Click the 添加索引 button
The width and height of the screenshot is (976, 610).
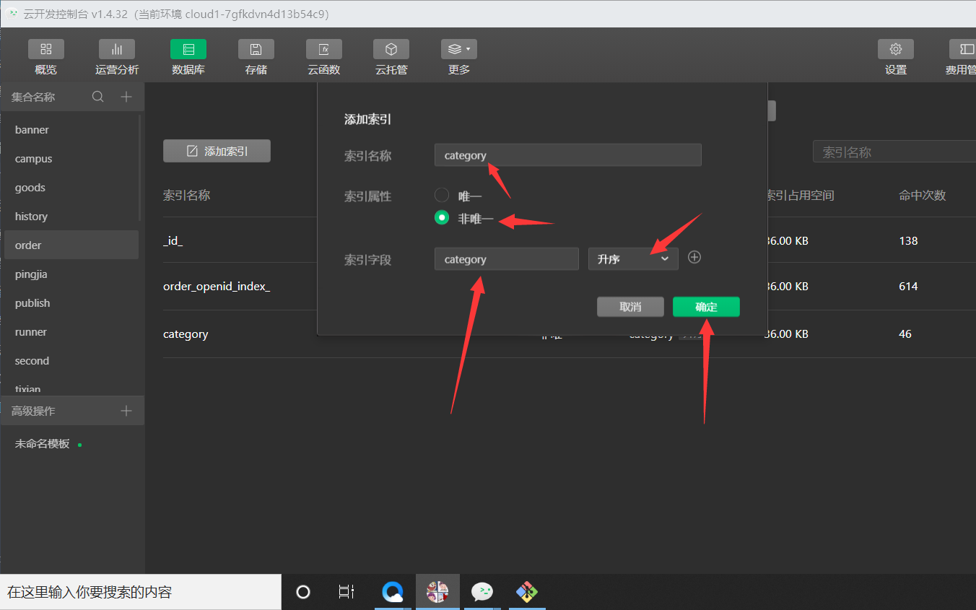click(217, 151)
